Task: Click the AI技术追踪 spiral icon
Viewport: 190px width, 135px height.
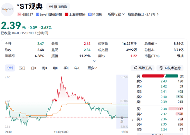Action: (x=161, y=68)
